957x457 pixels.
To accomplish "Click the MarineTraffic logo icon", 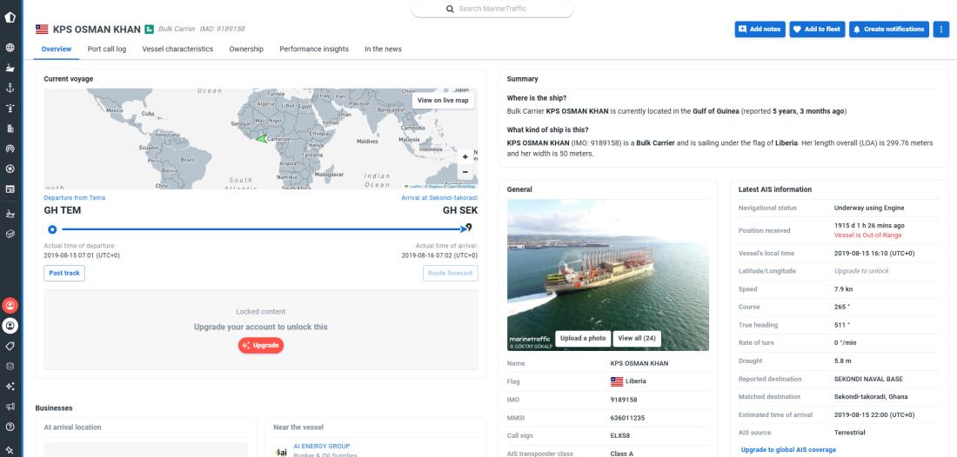I will point(10,17).
